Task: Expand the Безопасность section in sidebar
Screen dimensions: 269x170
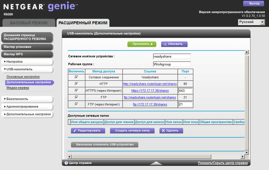Action: click(26, 99)
